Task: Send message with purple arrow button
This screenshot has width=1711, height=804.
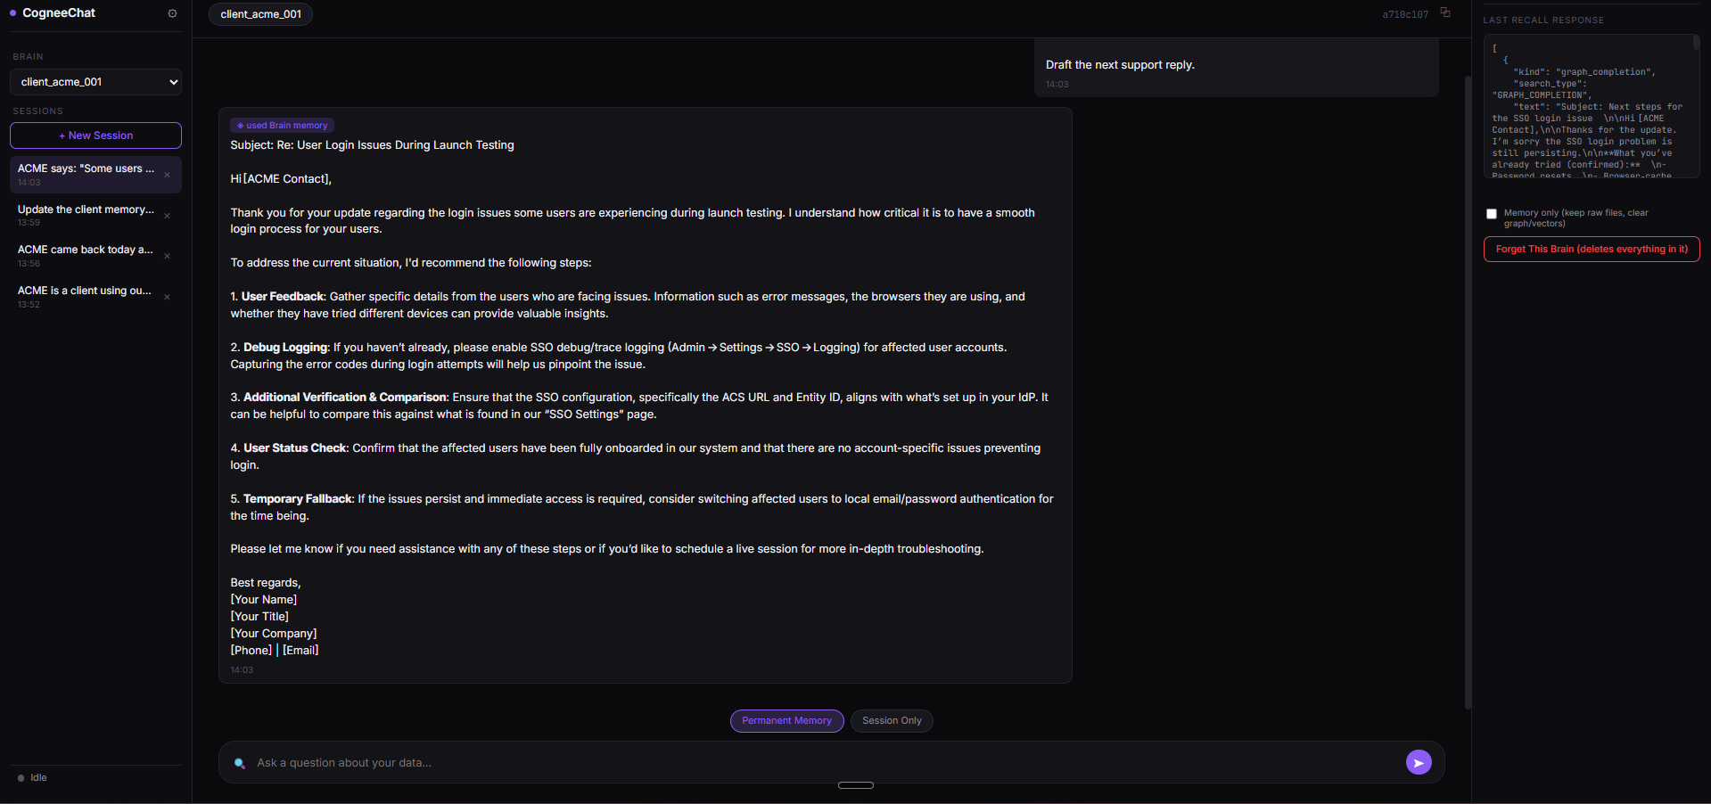Action: click(x=1419, y=762)
